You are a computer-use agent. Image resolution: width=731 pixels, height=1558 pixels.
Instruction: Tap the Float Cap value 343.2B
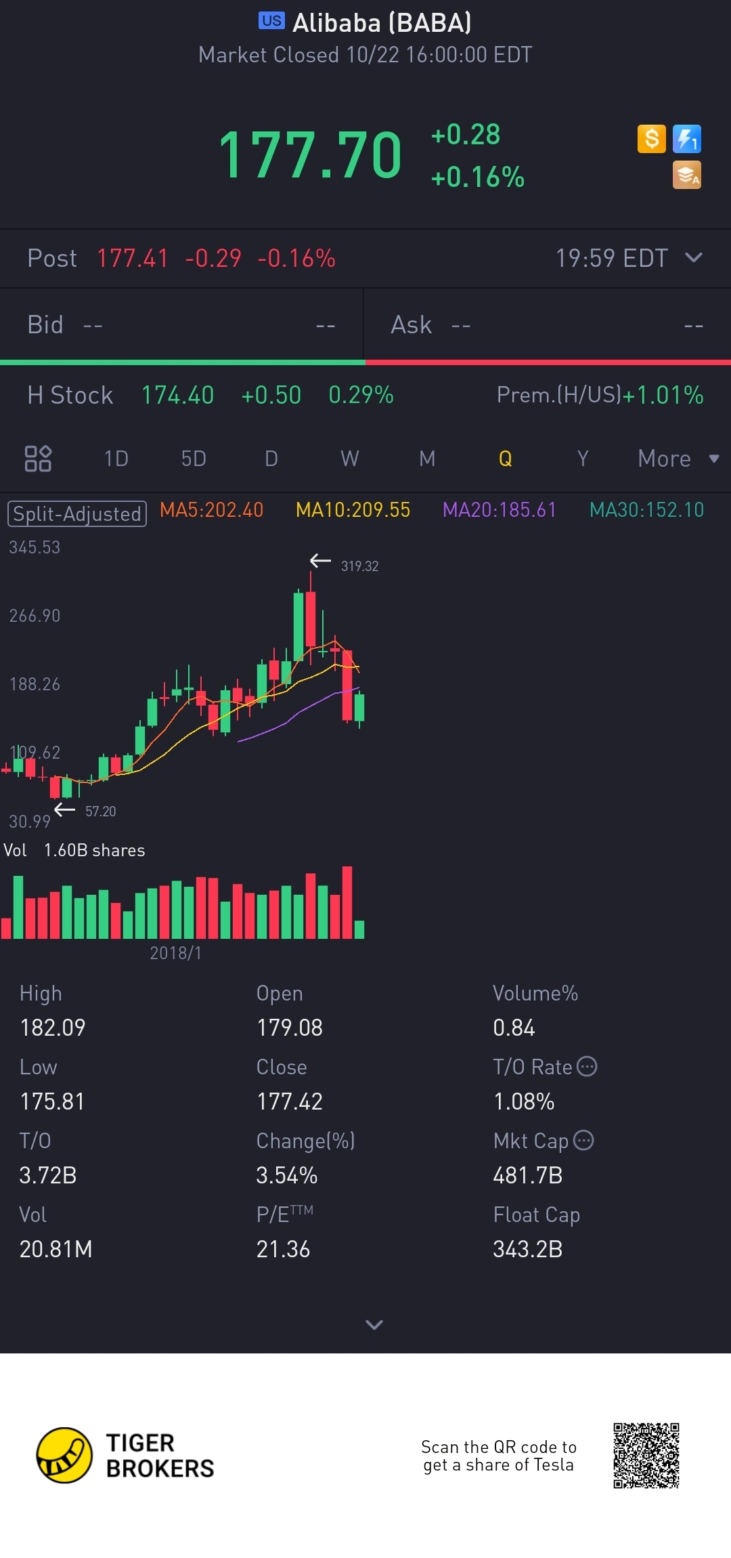pyautogui.click(x=528, y=1249)
